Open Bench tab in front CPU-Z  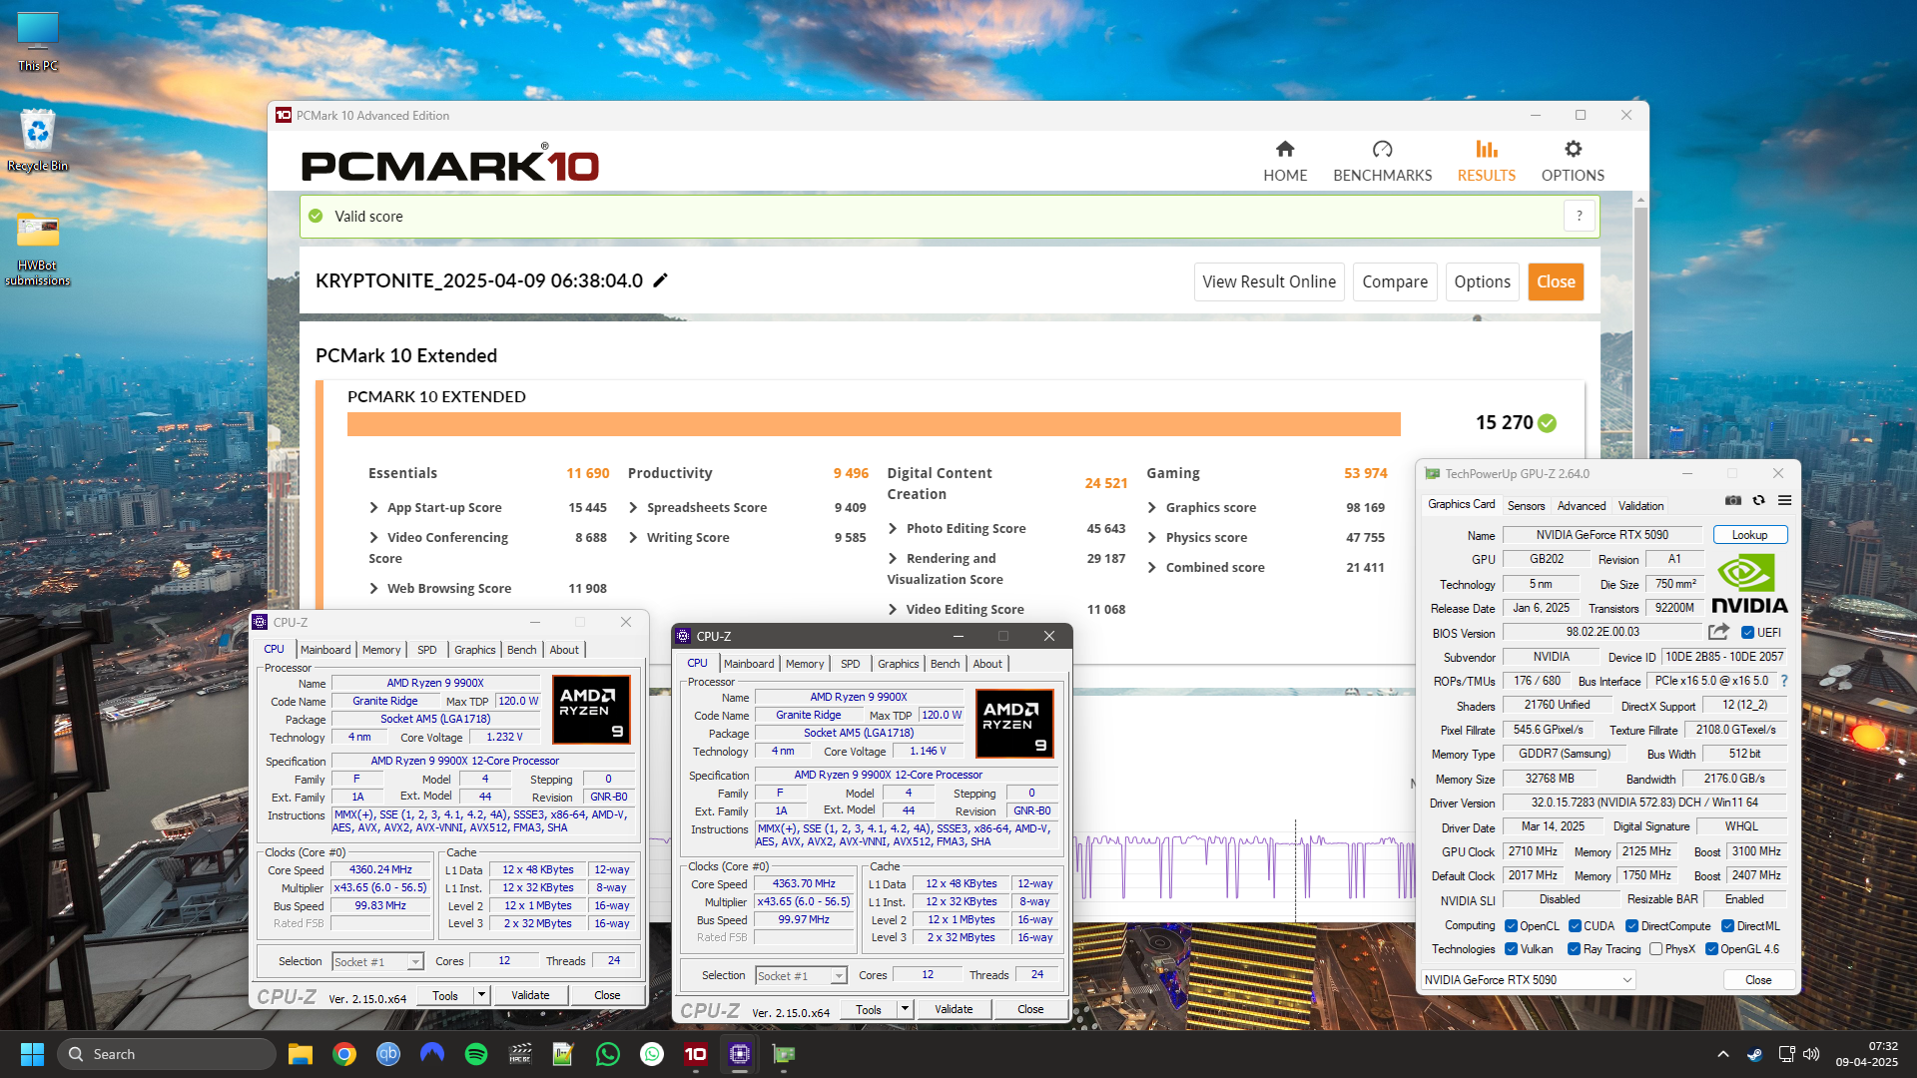click(x=945, y=663)
